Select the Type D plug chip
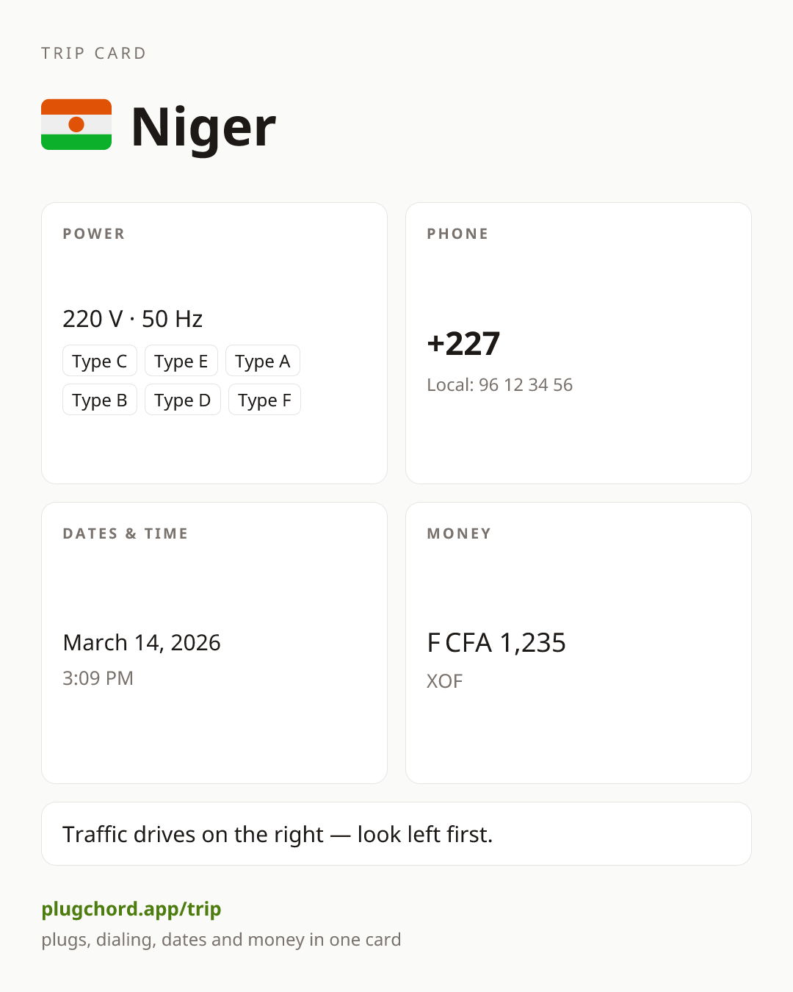Image resolution: width=793 pixels, height=992 pixels. click(183, 400)
